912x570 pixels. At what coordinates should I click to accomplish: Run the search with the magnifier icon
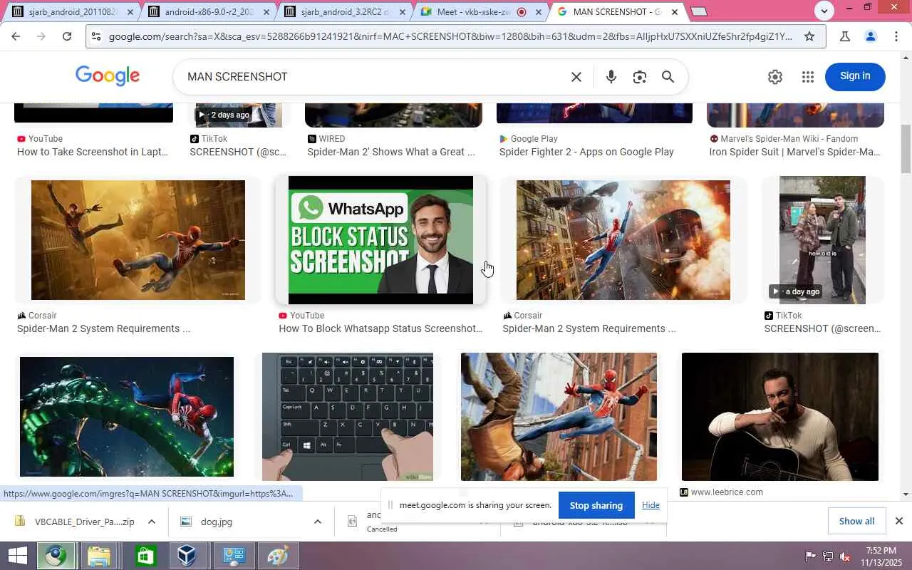coord(668,77)
